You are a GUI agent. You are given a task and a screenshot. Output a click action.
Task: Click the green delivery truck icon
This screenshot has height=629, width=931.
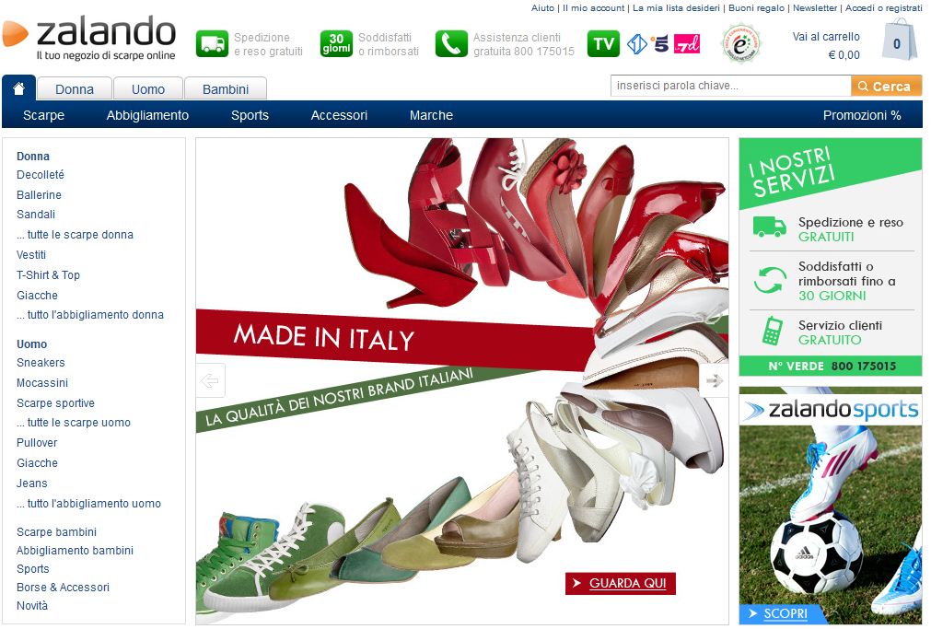pos(212,44)
